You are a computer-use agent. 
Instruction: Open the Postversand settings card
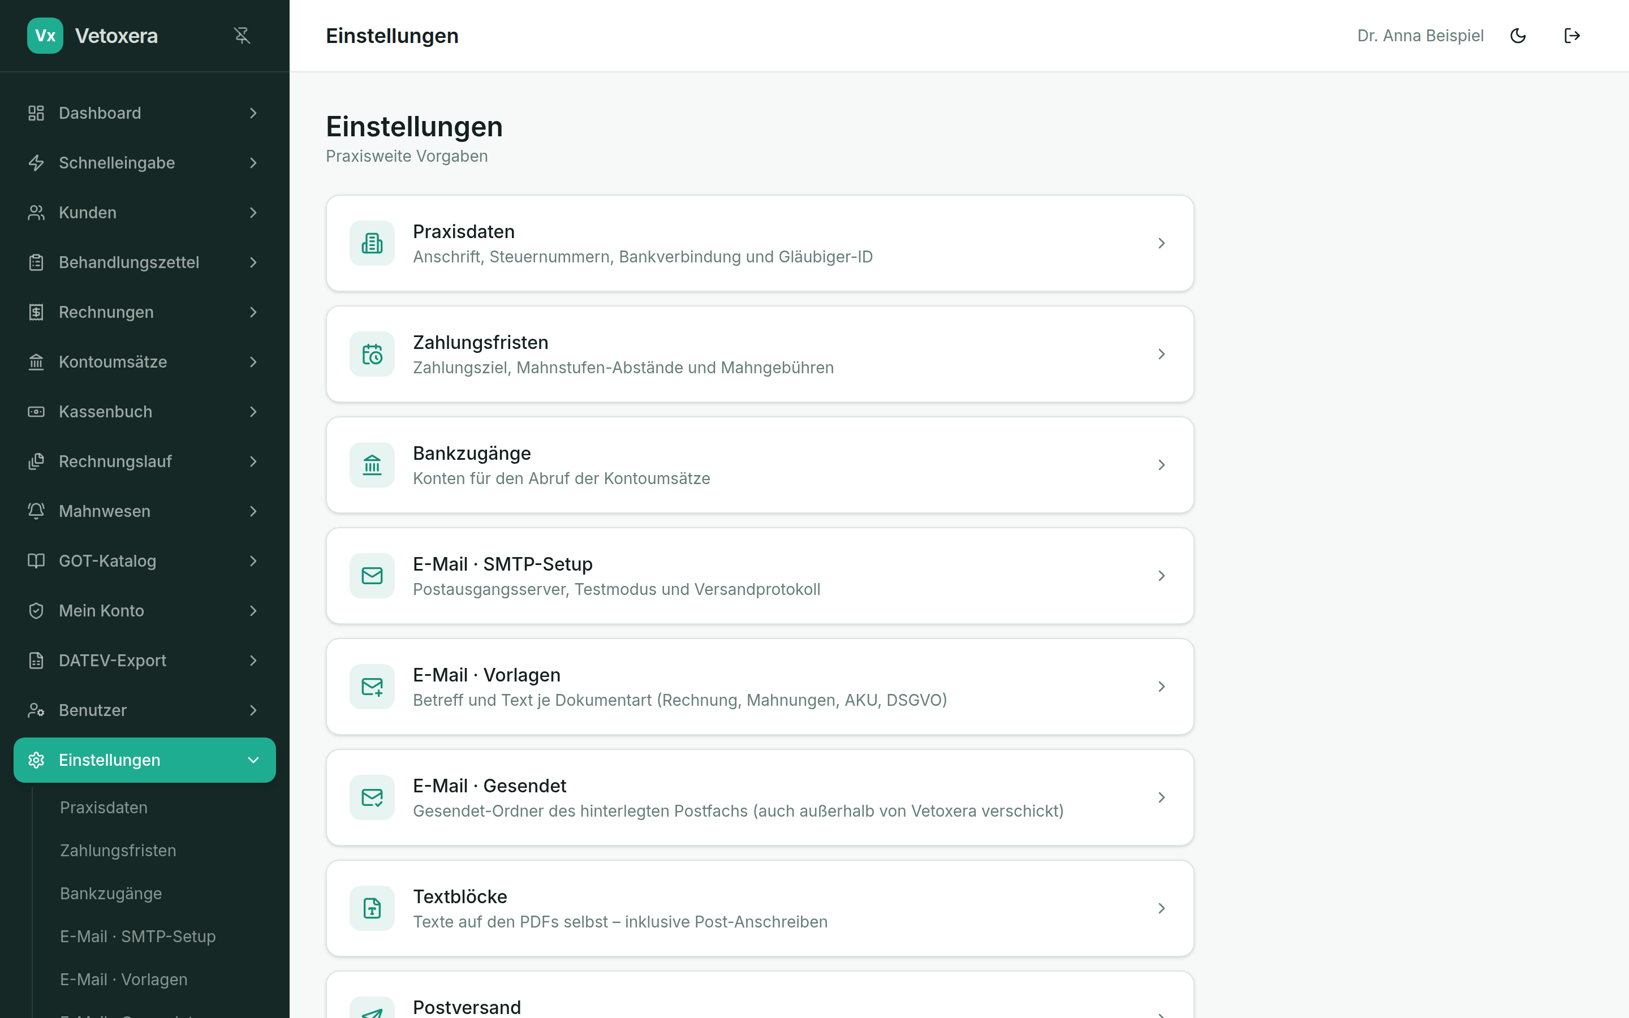pyautogui.click(x=760, y=995)
